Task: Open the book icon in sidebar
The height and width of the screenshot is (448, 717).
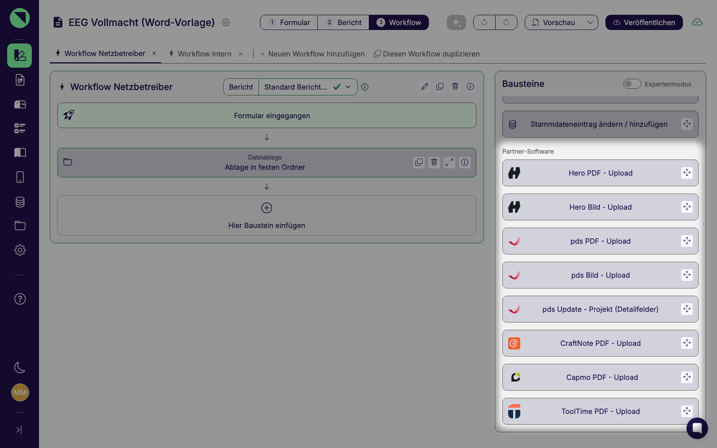Action: tap(20, 153)
